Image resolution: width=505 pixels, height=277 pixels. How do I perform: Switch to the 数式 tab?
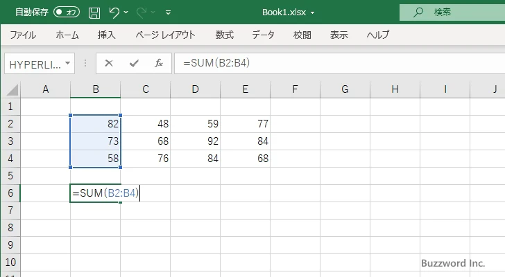click(x=225, y=35)
